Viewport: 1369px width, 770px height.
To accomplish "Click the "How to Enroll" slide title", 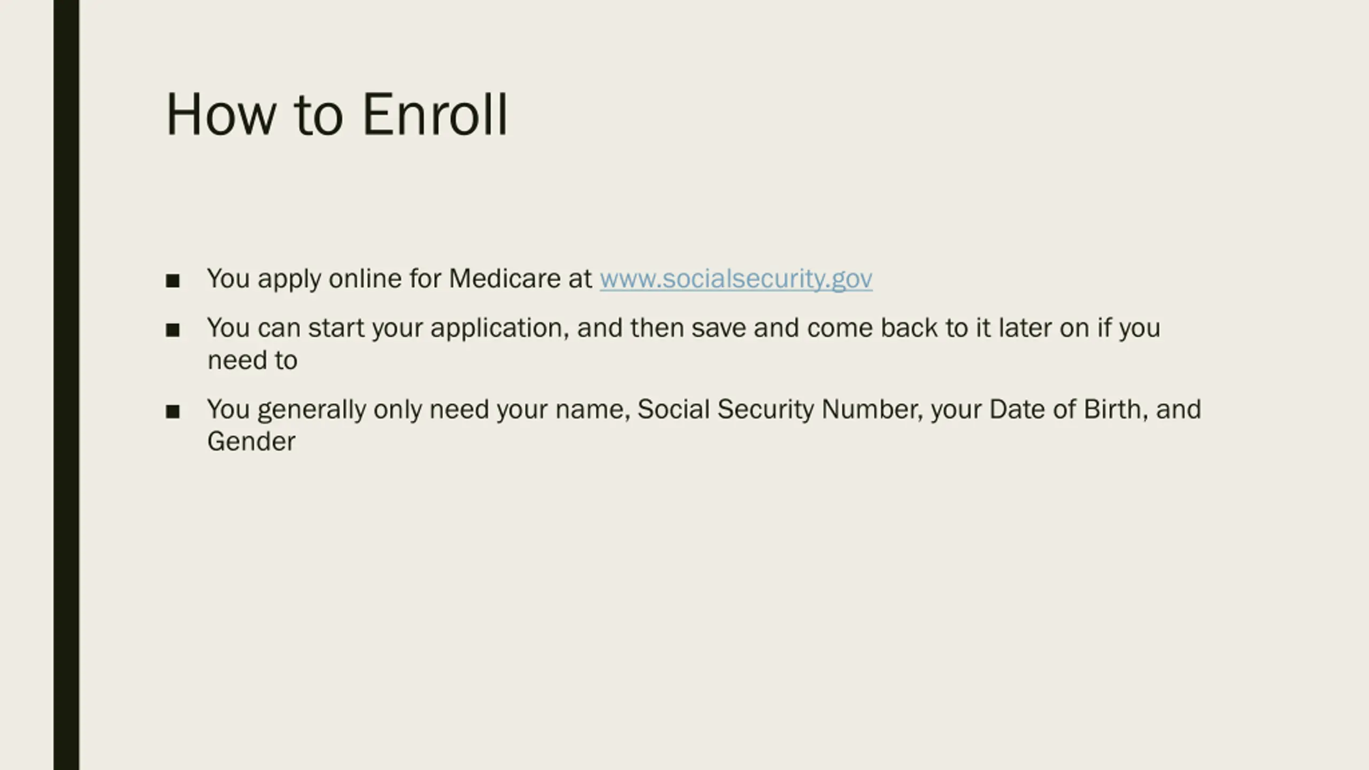I will point(337,114).
